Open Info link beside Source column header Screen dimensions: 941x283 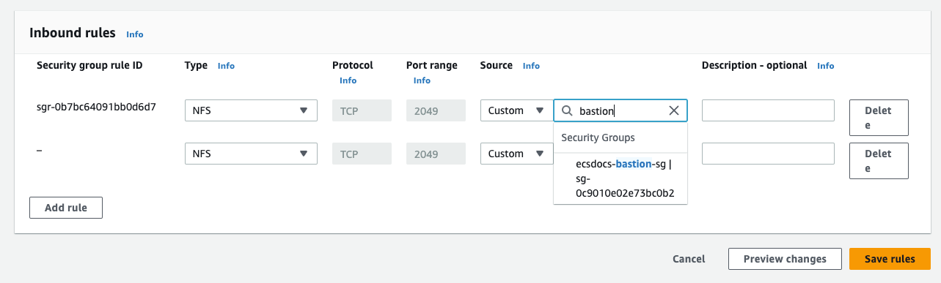click(531, 66)
